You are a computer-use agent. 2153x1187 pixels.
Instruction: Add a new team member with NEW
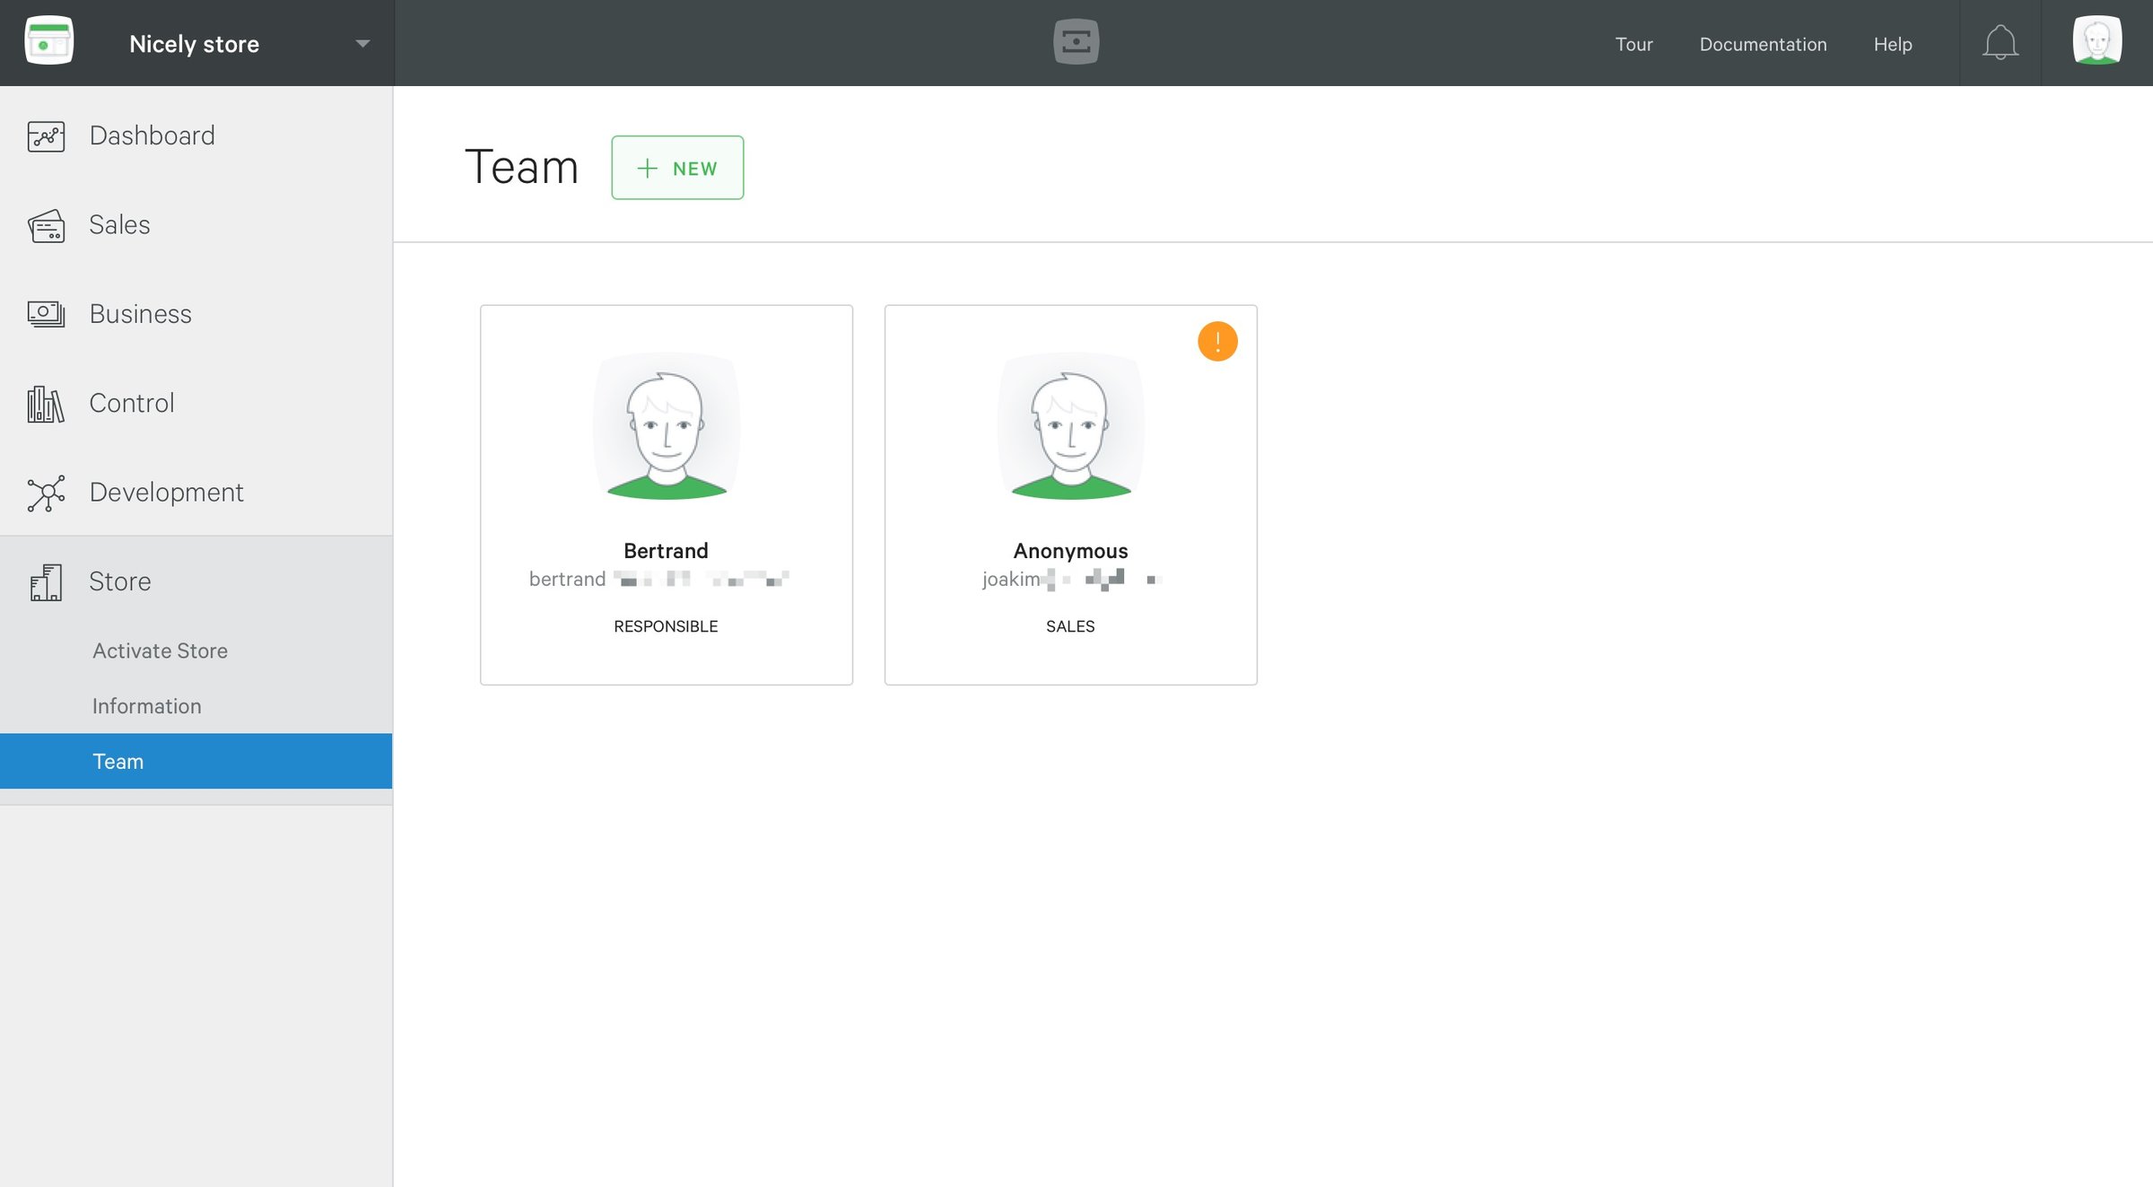[x=677, y=168]
